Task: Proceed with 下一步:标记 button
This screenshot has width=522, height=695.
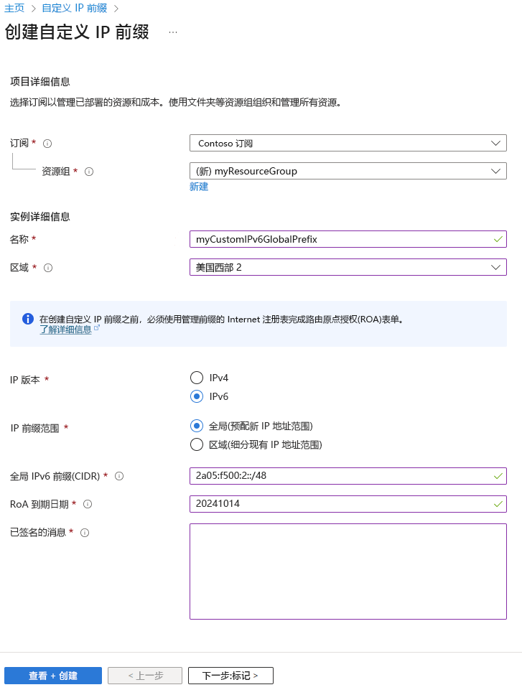Action: coord(230,675)
